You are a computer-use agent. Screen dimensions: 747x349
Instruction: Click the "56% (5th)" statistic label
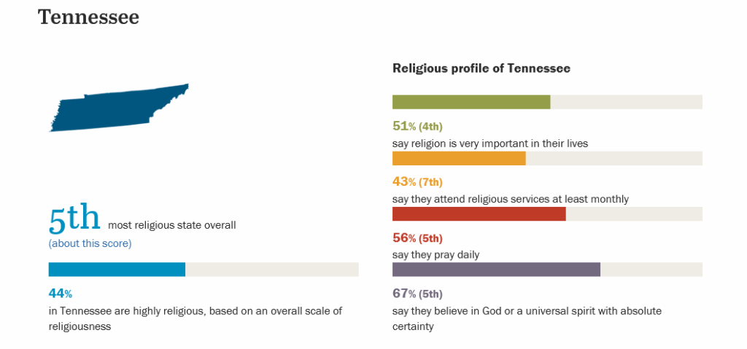[417, 238]
